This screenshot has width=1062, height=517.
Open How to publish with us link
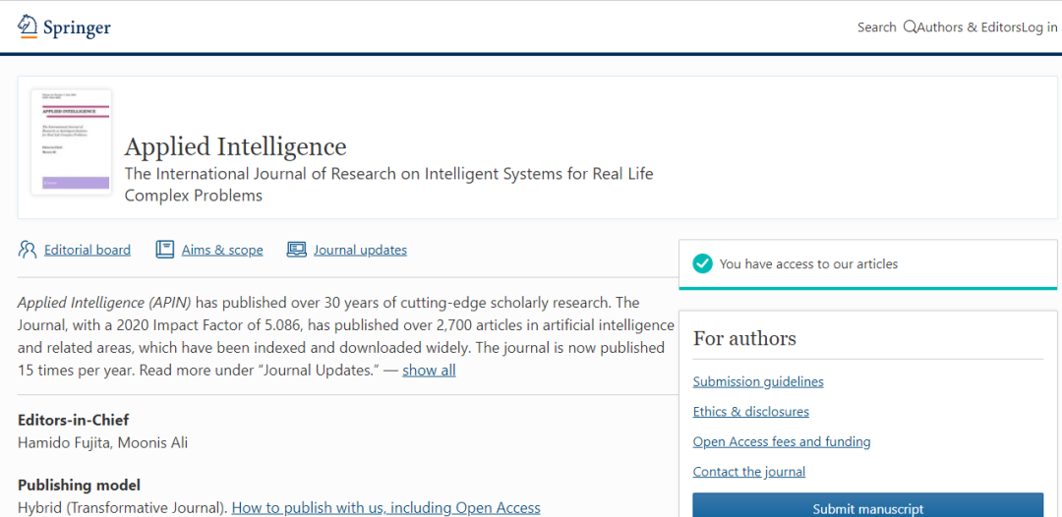click(385, 507)
